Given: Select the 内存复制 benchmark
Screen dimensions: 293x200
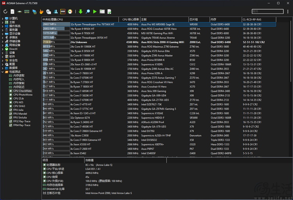Looking at the screenshot, I should [x=19, y=83].
